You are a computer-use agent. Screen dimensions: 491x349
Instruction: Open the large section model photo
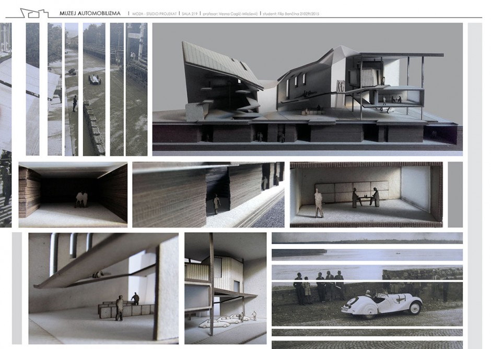(307, 89)
